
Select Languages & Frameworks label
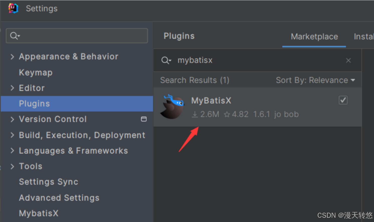pos(73,151)
